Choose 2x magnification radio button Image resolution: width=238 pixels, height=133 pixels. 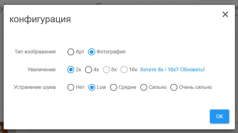(x=71, y=69)
